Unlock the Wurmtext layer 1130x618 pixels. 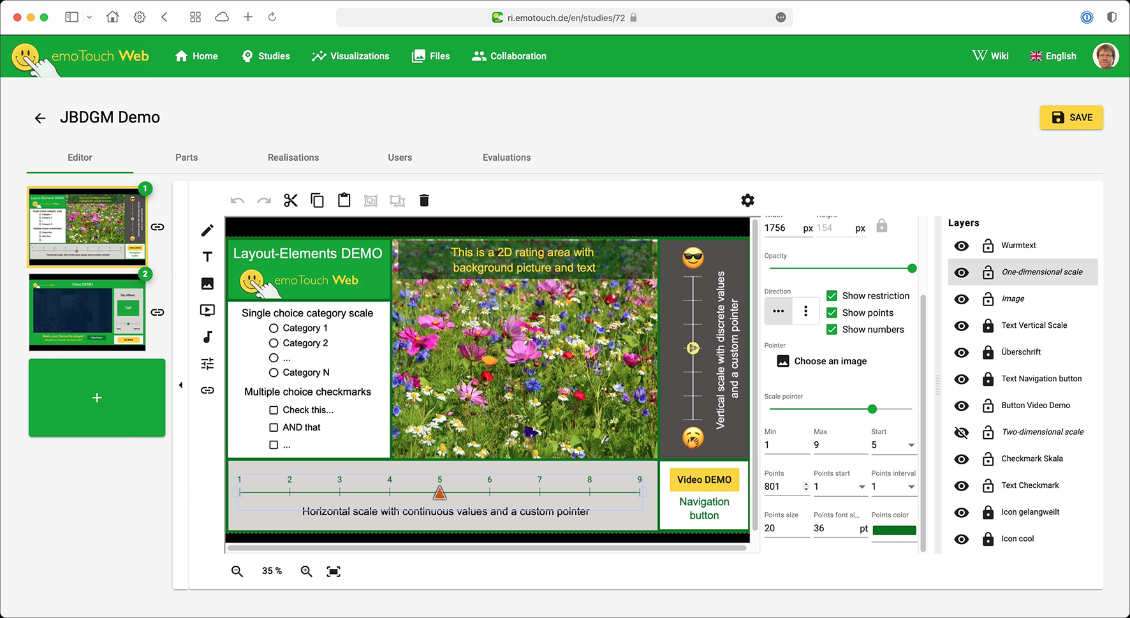(988, 246)
